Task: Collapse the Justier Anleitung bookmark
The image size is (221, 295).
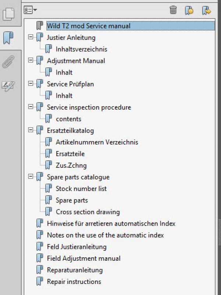Action: (x=31, y=37)
